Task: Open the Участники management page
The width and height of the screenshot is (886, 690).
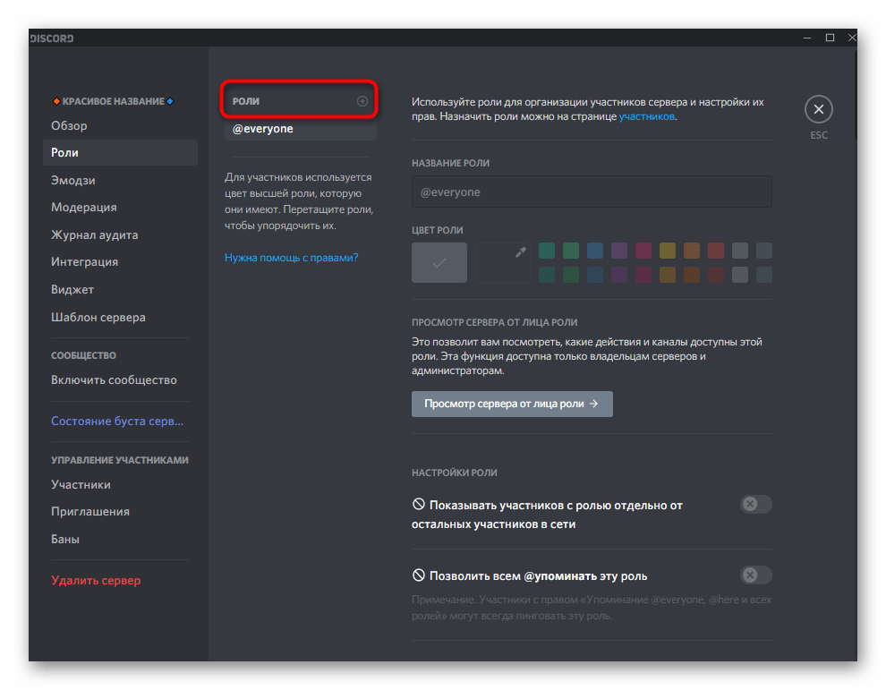Action: 81,484
